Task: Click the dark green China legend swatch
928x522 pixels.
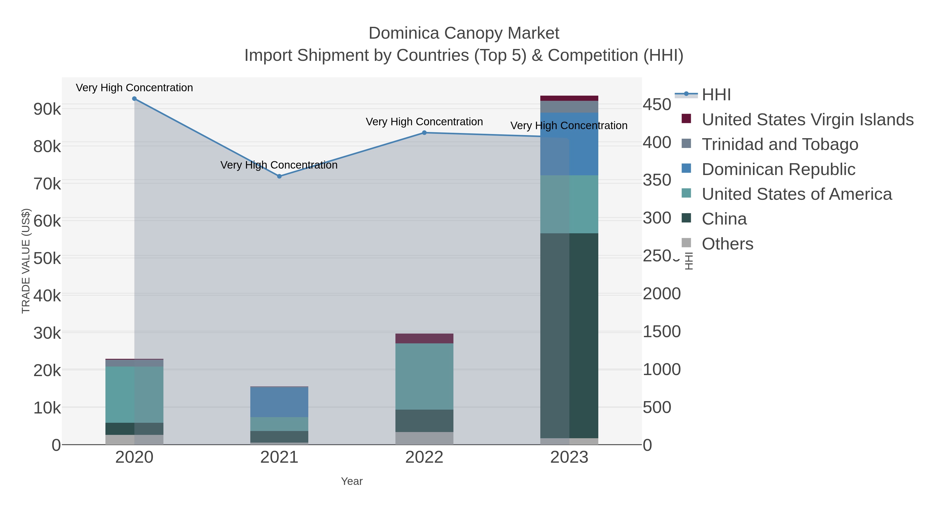Action: tap(686, 218)
